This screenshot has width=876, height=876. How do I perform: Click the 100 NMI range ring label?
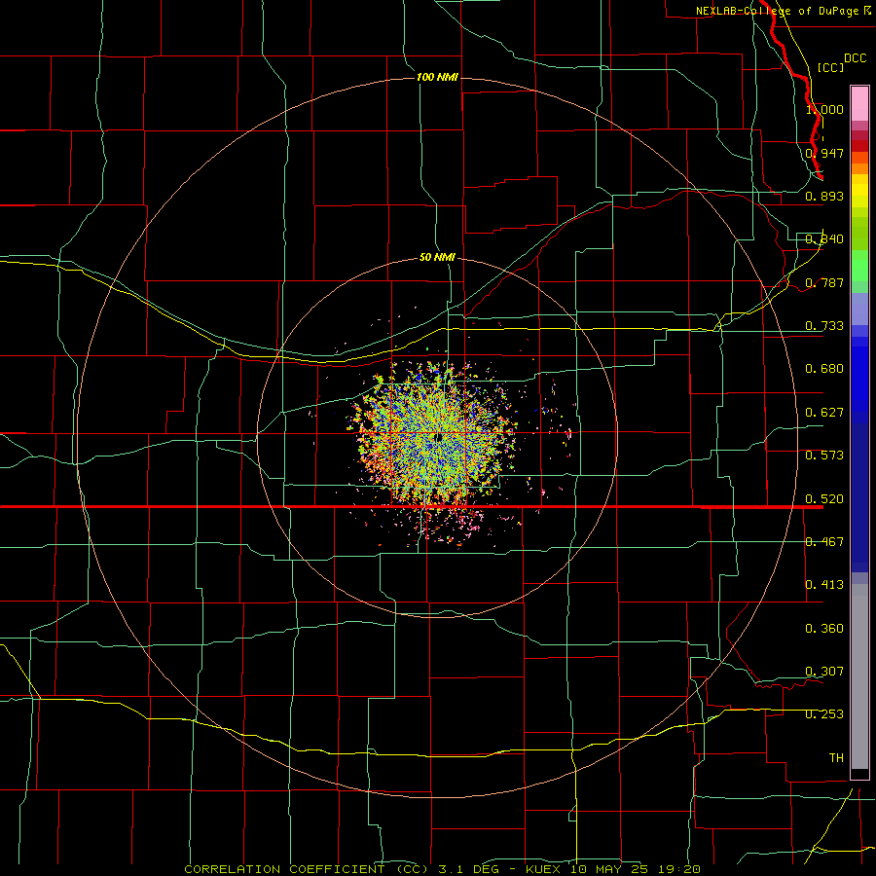pos(437,77)
